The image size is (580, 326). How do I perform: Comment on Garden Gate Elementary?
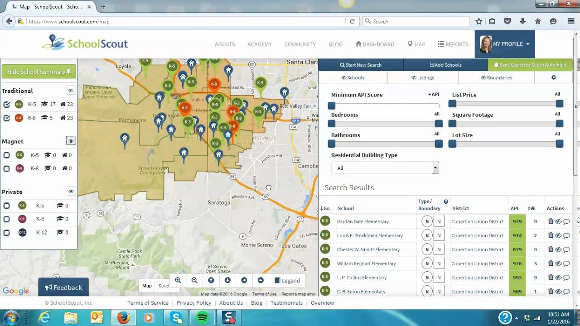pos(566,221)
